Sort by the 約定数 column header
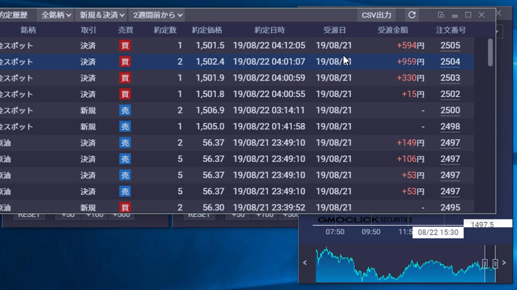The image size is (517, 290). pyautogui.click(x=165, y=30)
